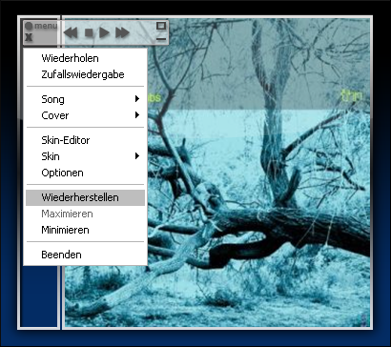Open the Song submenu
This screenshot has height=347, width=391.
click(85, 99)
